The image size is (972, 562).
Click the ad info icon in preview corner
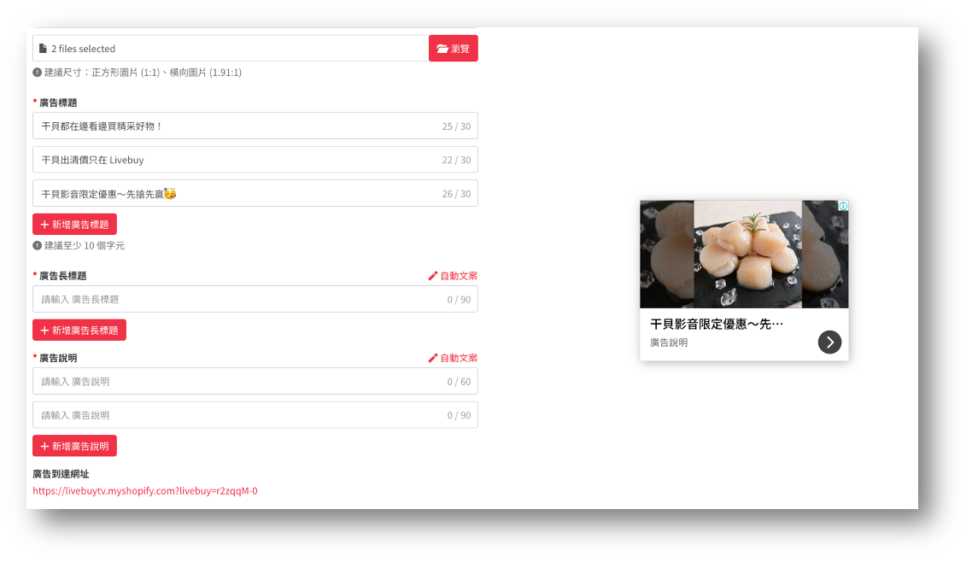coord(843,206)
